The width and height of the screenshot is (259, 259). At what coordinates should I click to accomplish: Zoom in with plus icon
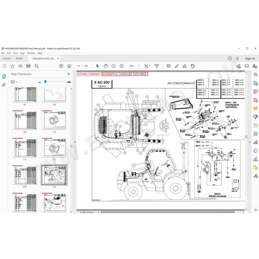point(122,66)
